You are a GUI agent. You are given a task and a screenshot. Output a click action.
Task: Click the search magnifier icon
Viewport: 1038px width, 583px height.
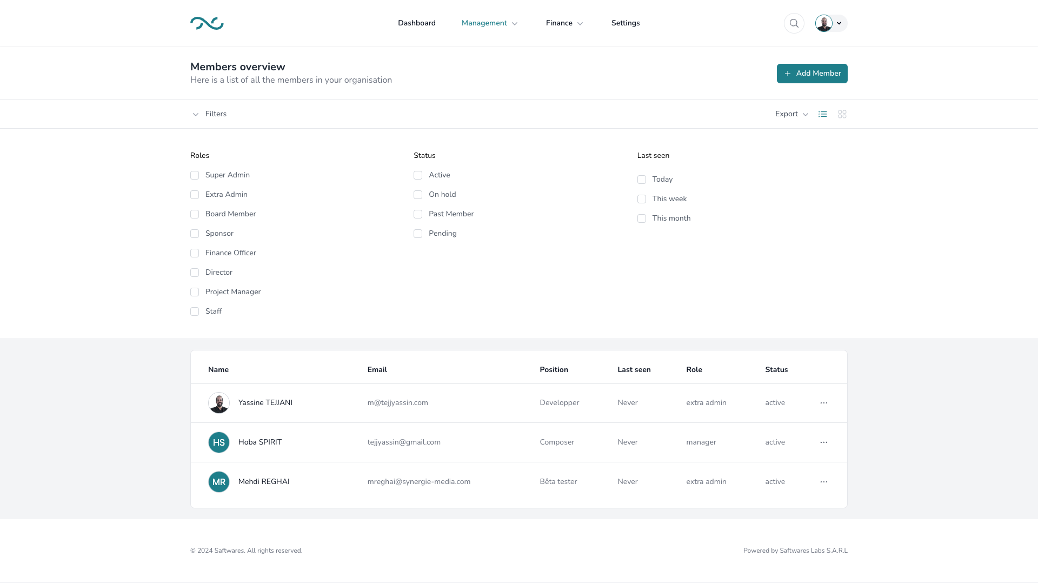point(794,23)
